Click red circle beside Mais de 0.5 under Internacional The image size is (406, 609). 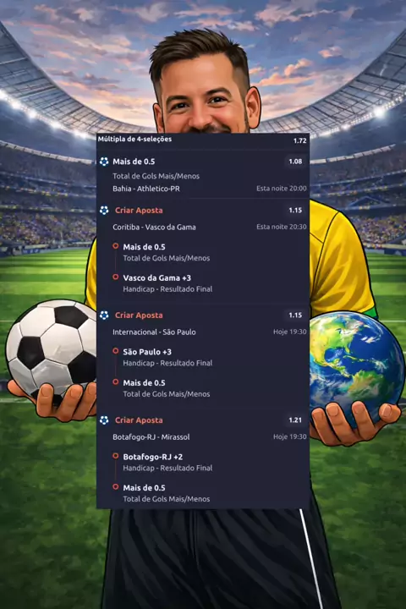(115, 382)
